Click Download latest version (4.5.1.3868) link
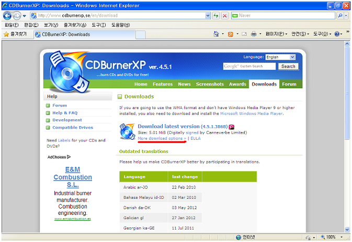Screen dimensions: 352x242 tap(183, 126)
